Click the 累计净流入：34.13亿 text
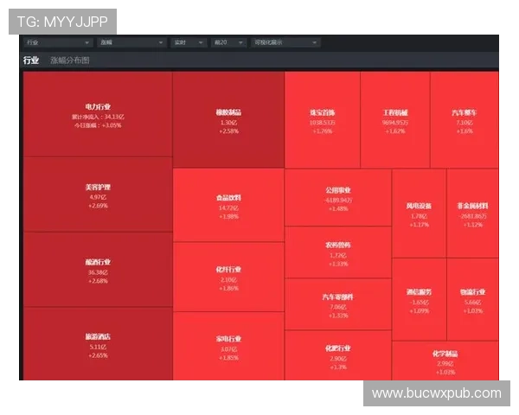Image resolution: width=519 pixels, height=415 pixels. 98,117
